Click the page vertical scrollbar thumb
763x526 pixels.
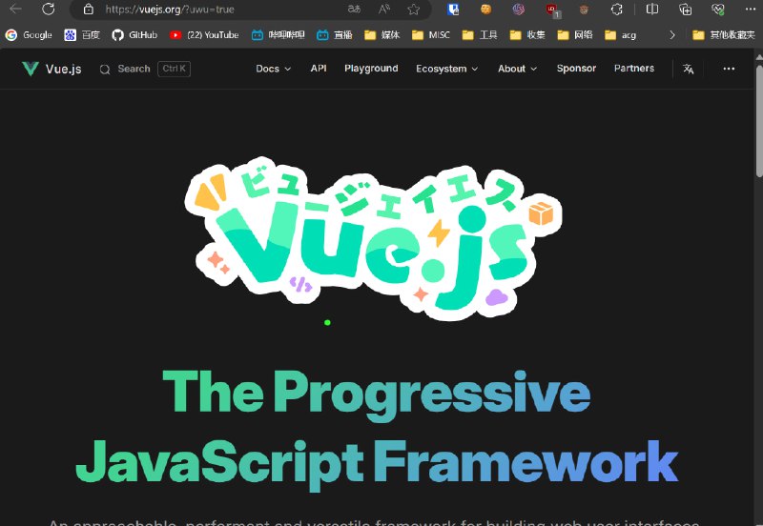759,121
